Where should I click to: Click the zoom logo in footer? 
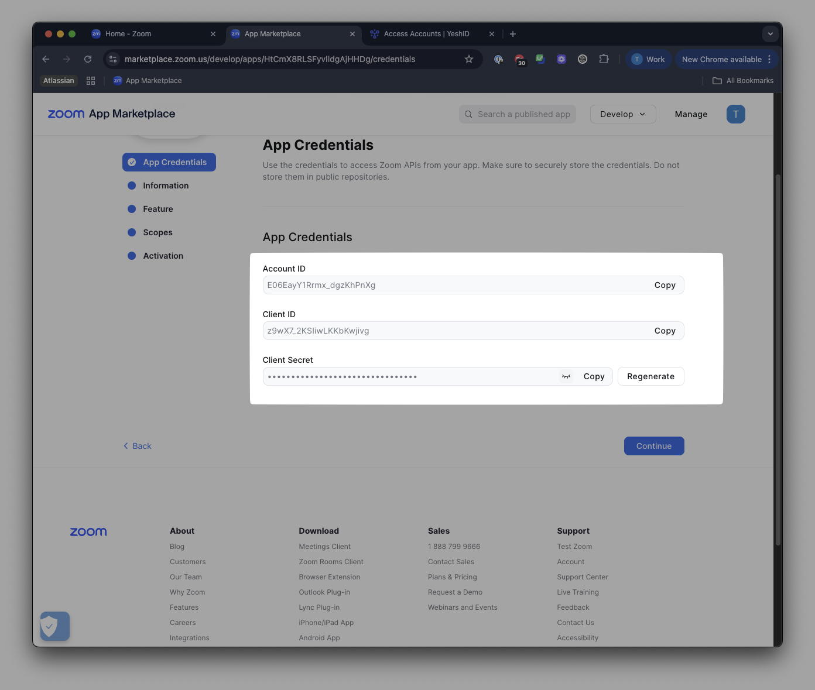pyautogui.click(x=88, y=531)
